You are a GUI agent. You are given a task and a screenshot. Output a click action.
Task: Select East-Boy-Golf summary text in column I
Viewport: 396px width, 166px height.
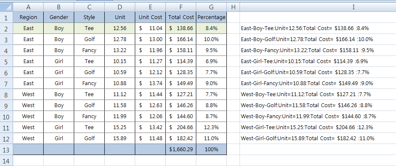tap(307, 39)
